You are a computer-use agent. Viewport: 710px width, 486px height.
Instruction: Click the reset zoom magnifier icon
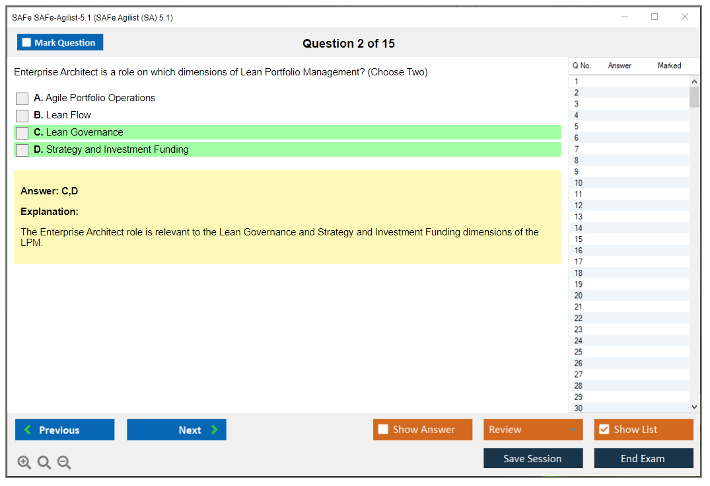[x=44, y=463]
